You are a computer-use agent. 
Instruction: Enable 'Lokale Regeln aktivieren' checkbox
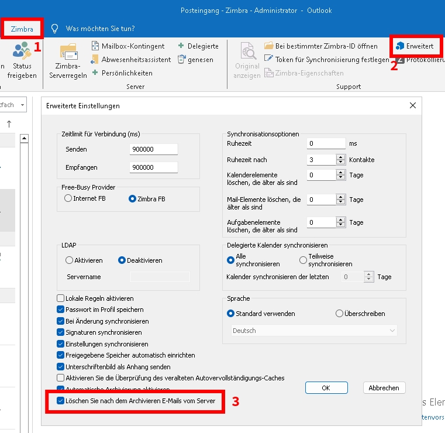click(60, 298)
